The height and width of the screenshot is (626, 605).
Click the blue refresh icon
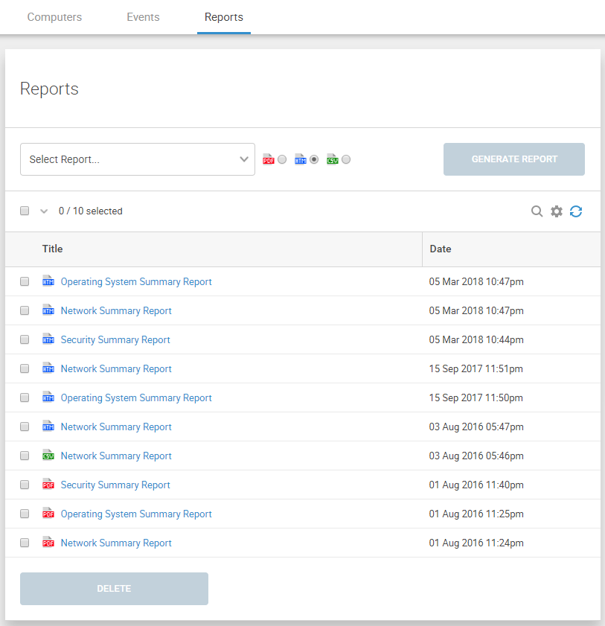click(576, 211)
